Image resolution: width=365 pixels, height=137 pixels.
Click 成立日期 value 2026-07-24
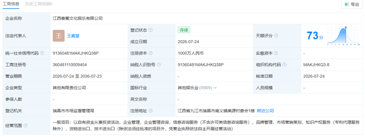[x=188, y=42]
